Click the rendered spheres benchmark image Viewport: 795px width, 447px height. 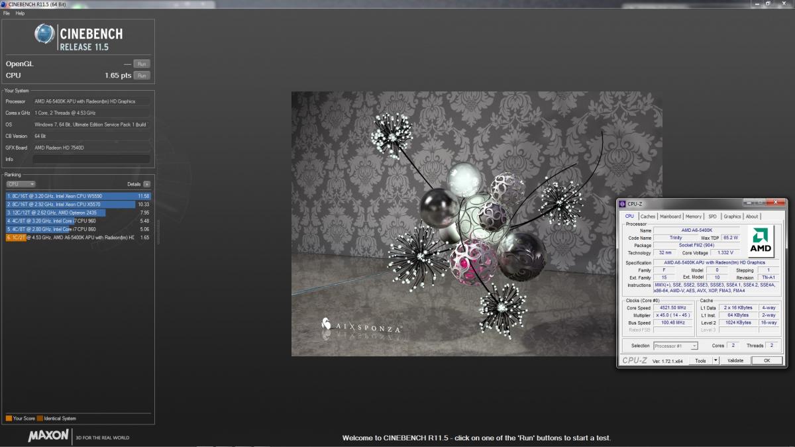(476, 224)
